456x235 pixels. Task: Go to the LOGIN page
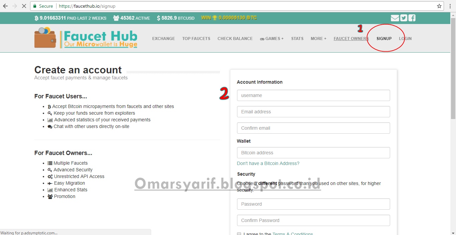coord(405,39)
